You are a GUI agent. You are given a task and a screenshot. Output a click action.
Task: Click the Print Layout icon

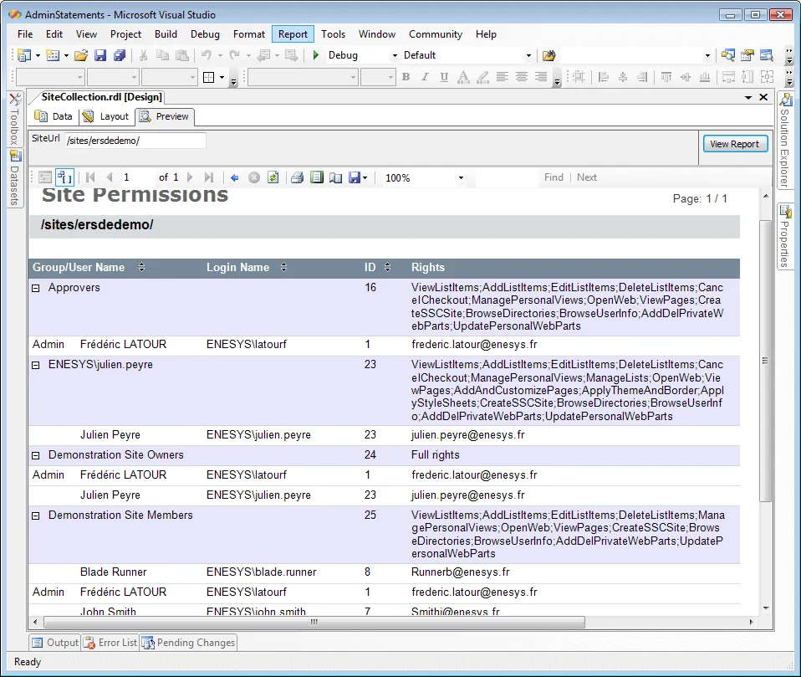point(316,177)
